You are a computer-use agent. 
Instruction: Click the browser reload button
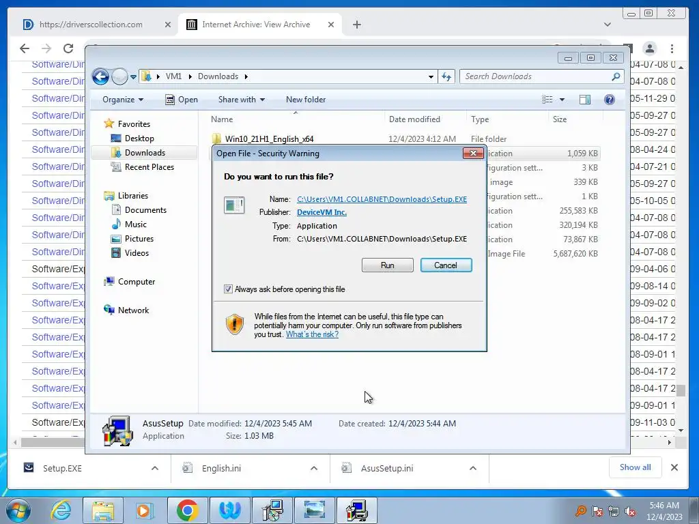tap(68, 48)
